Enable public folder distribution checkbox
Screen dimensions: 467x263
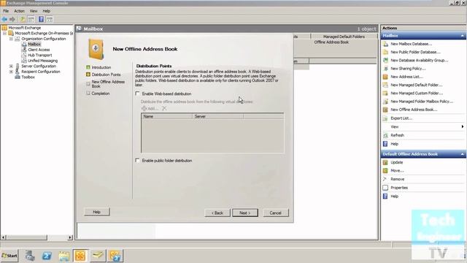pos(137,160)
